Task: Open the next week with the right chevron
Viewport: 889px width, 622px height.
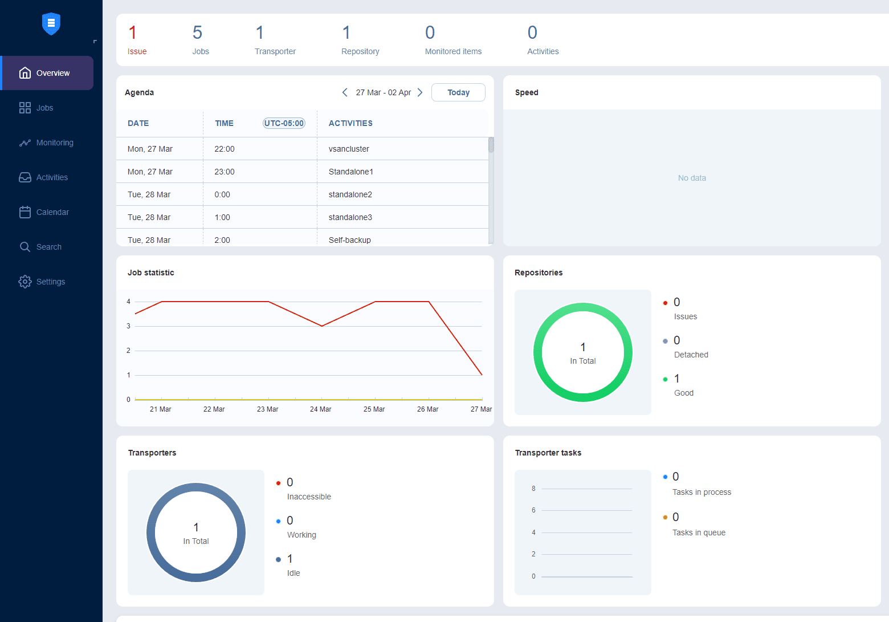Action: 420,92
